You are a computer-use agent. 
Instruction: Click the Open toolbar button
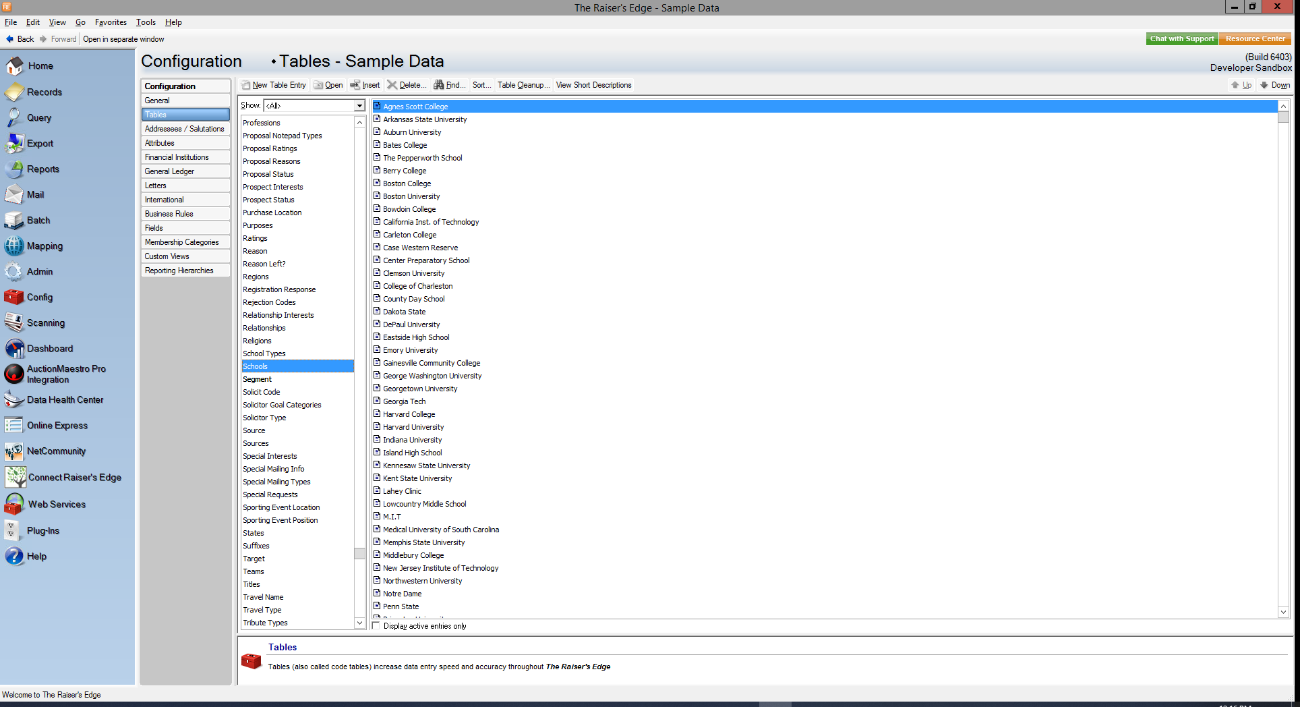(328, 85)
